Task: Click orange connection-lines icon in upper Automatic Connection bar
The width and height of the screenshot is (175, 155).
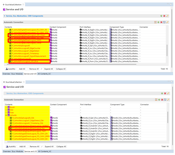Action: (x=155, y=22)
